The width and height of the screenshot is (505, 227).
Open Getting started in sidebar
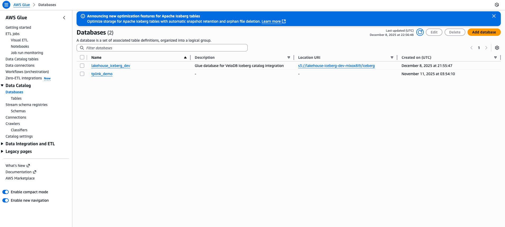click(x=18, y=27)
